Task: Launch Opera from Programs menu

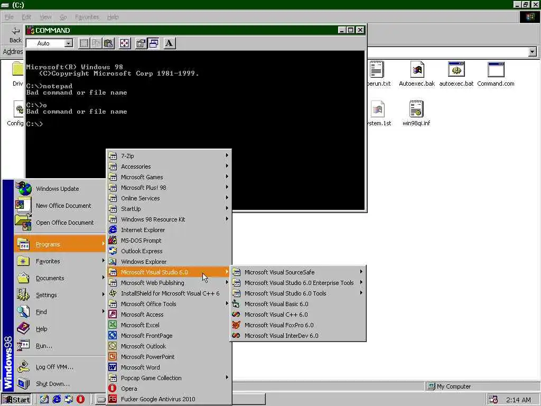Action: coord(169,389)
